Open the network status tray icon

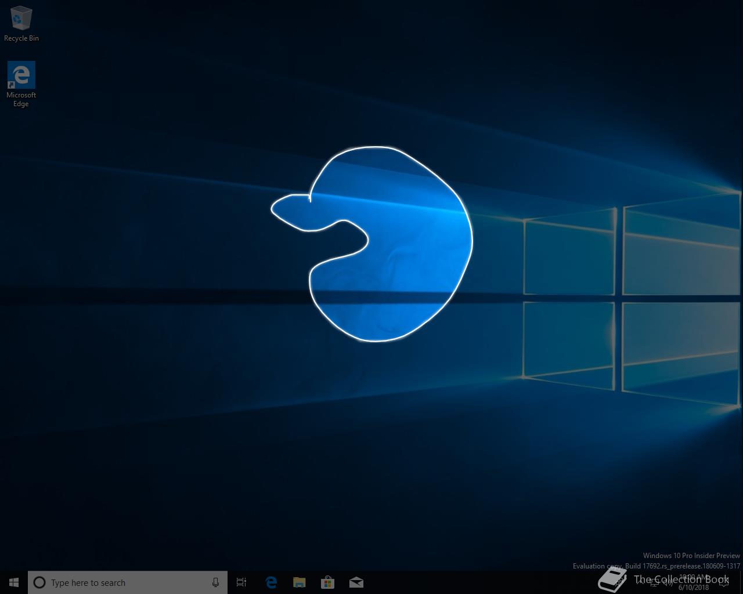click(654, 582)
